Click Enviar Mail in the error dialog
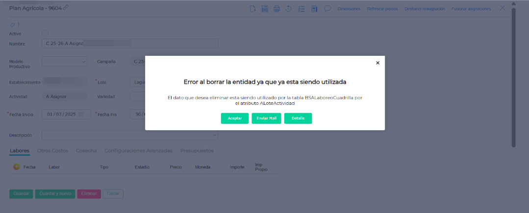 click(266, 118)
